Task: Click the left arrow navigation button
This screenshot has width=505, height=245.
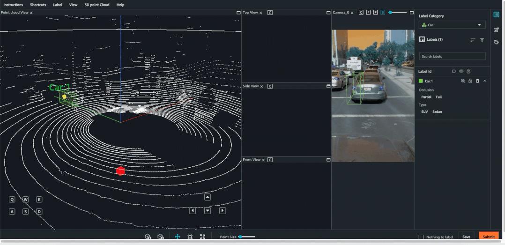Action: coord(192,210)
